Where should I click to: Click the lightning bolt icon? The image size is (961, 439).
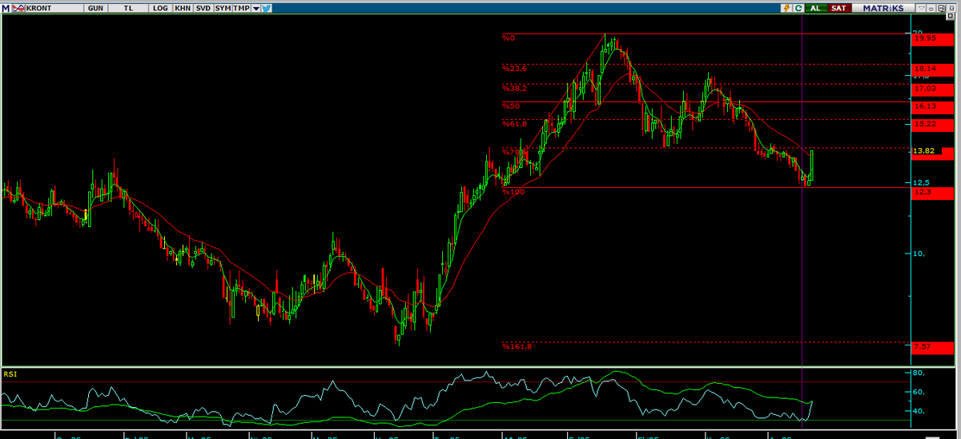pos(786,8)
